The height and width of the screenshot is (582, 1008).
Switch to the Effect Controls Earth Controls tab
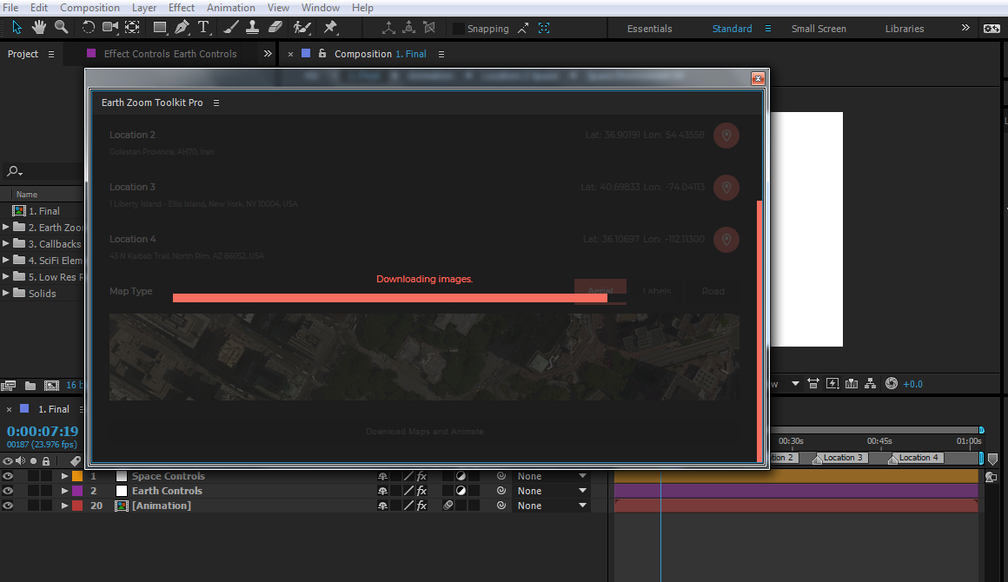point(170,54)
